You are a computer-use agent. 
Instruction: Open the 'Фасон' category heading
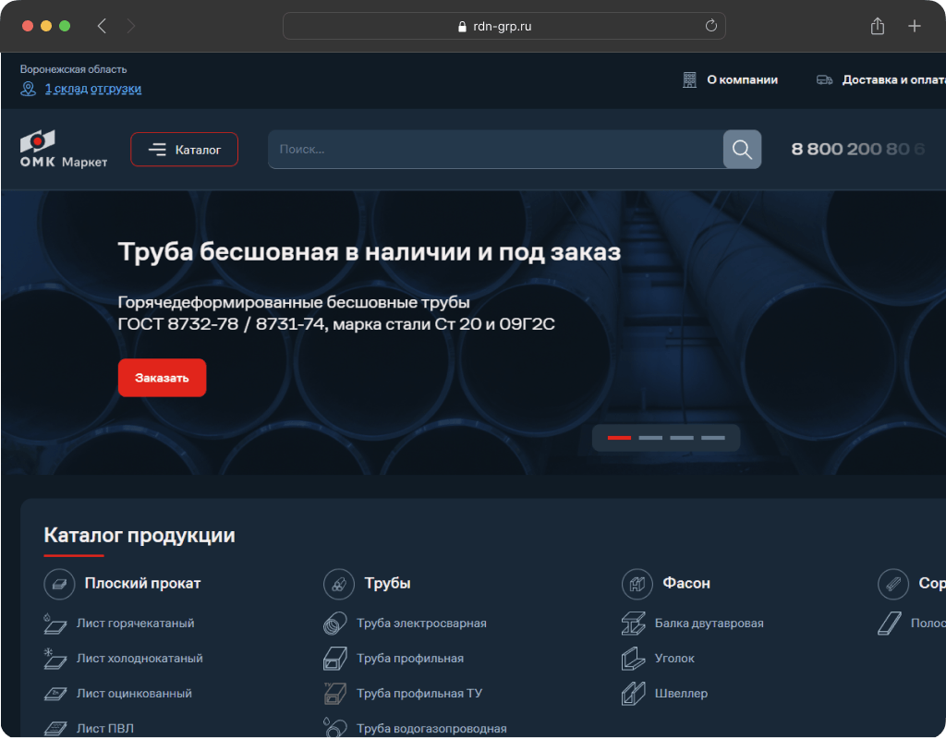(x=686, y=584)
